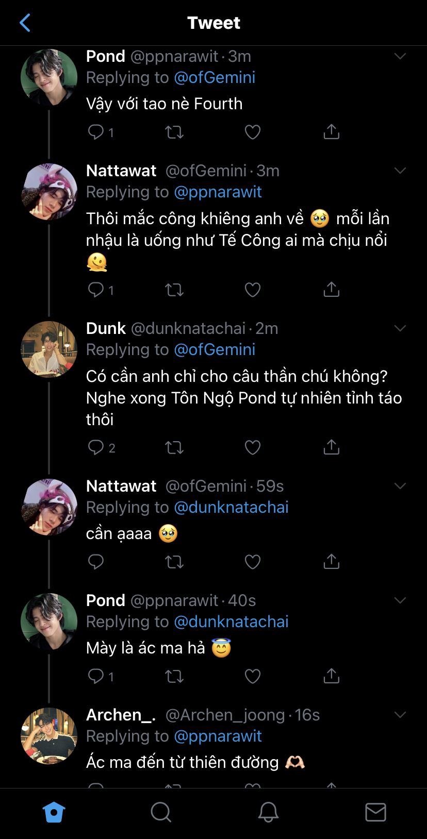The width and height of the screenshot is (427, 839).
Task: Share Nattawat's Tế Công tweet
Action: point(331,290)
